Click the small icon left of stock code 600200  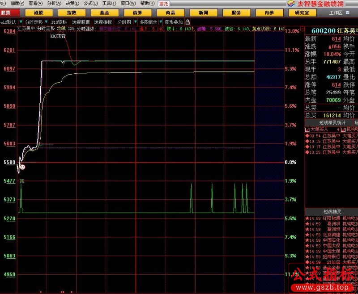point(307,30)
